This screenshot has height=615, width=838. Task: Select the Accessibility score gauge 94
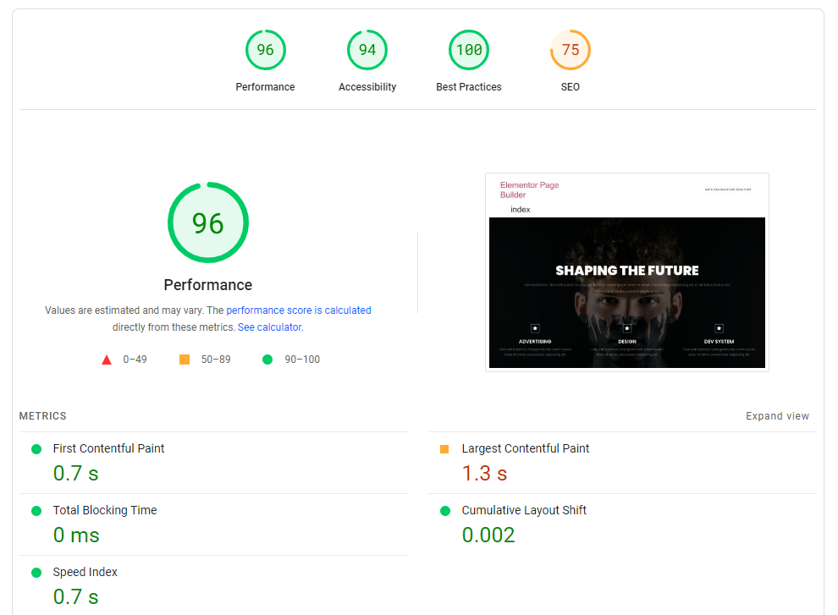(367, 50)
